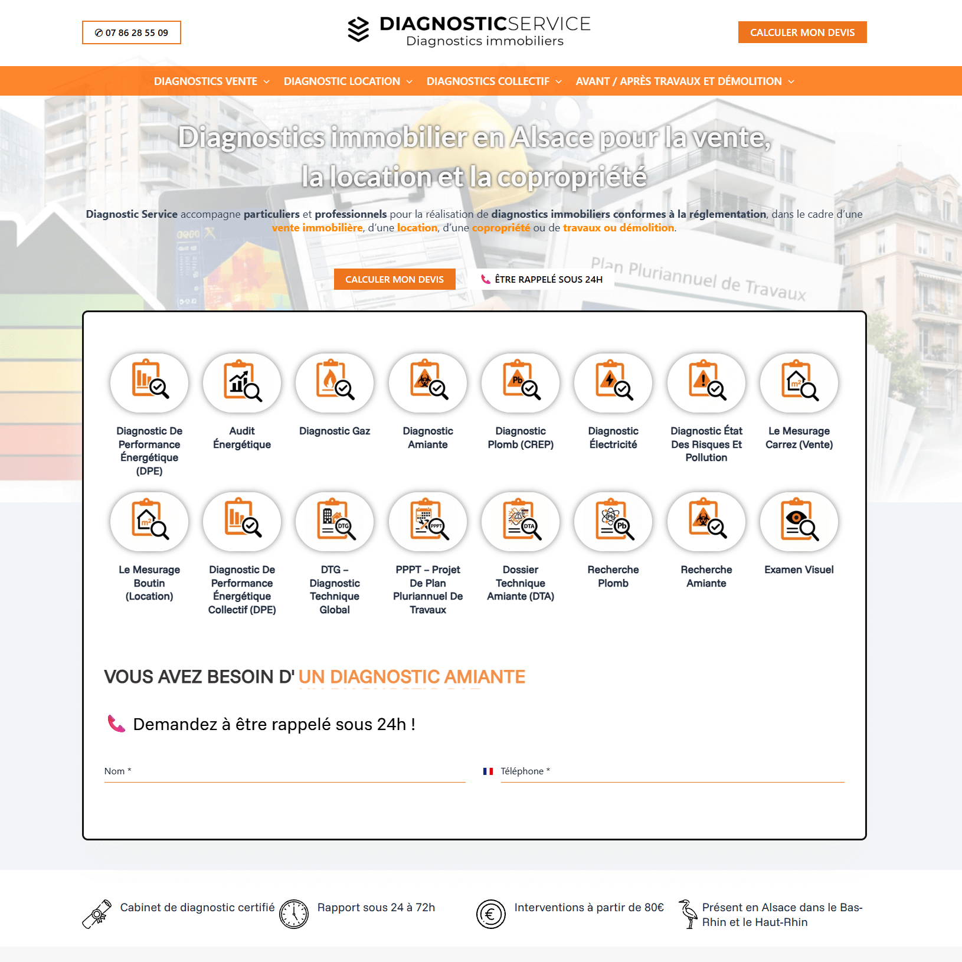This screenshot has width=962, height=962.
Task: Select the Diagnostic État Des Risques icon
Action: 706,382
